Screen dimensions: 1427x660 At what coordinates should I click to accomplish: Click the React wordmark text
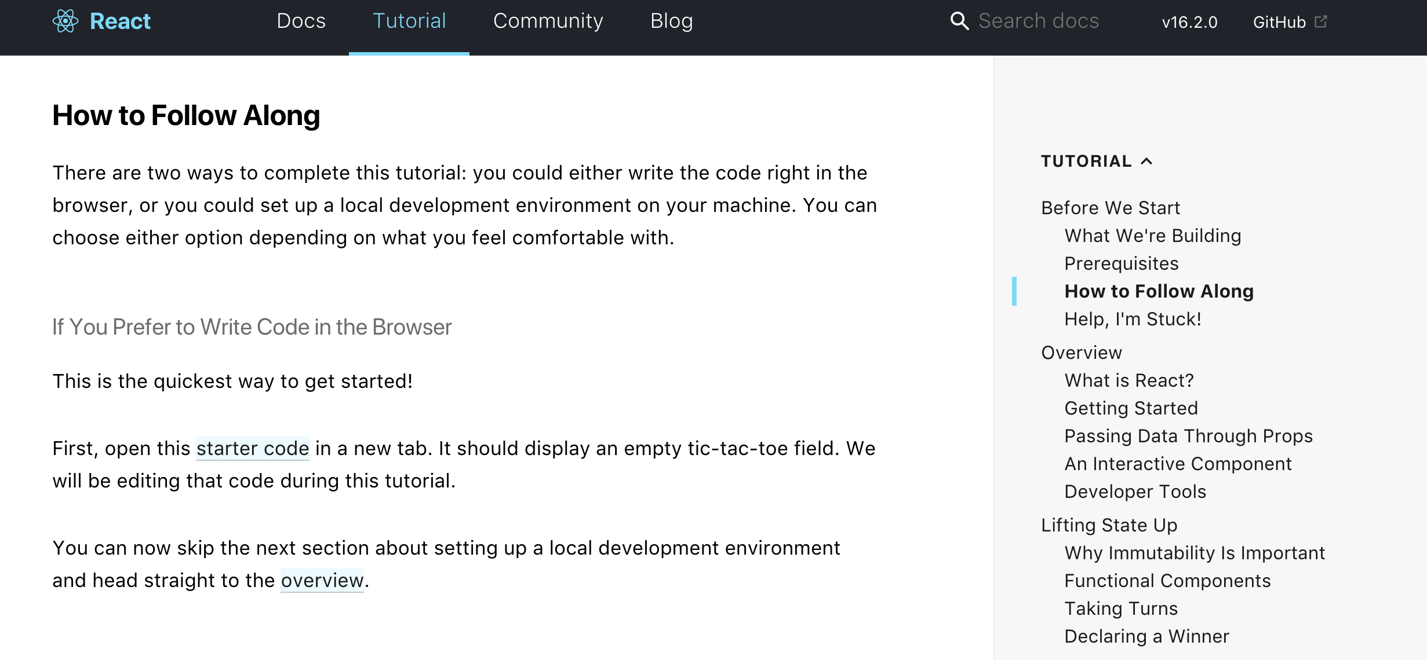click(120, 21)
